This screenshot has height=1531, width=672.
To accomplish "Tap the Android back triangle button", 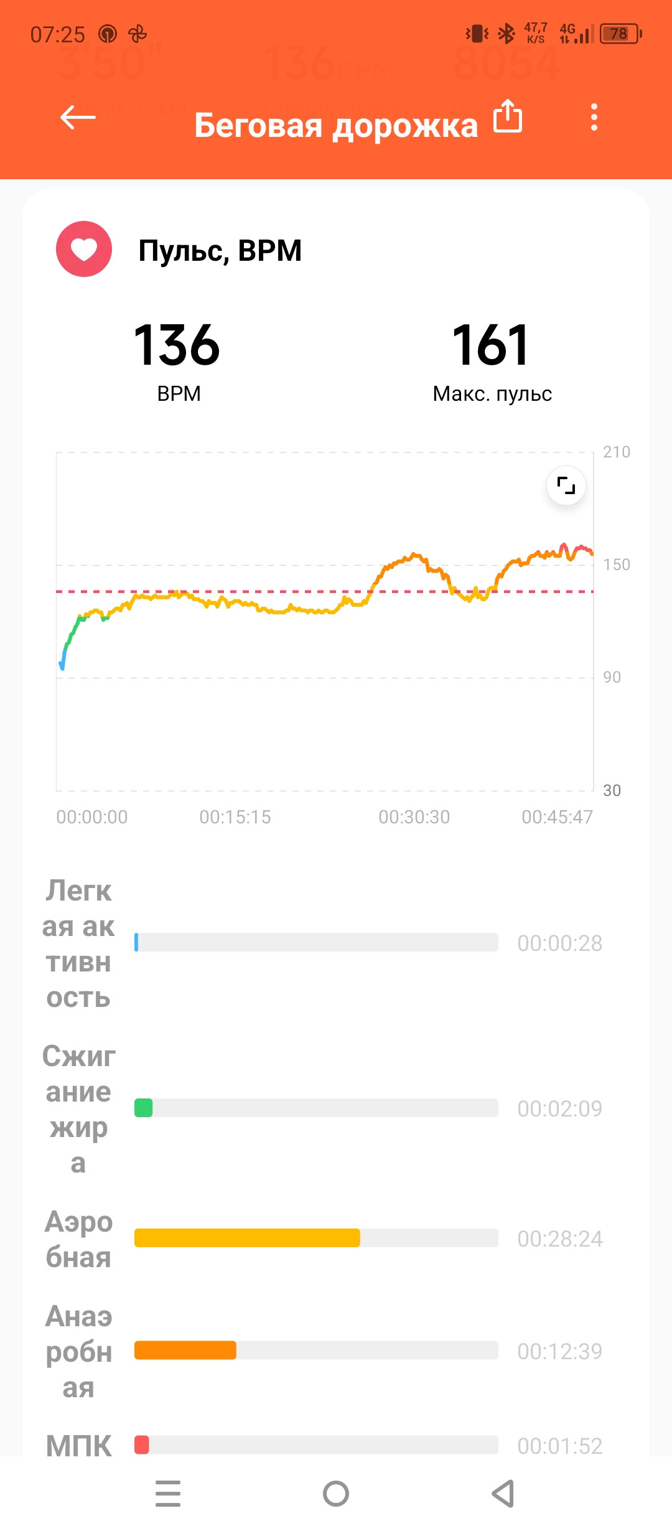I will pyautogui.click(x=503, y=1494).
